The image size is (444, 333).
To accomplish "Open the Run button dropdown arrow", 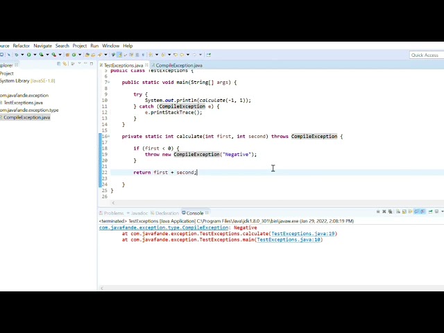I will pyautogui.click(x=35, y=55).
